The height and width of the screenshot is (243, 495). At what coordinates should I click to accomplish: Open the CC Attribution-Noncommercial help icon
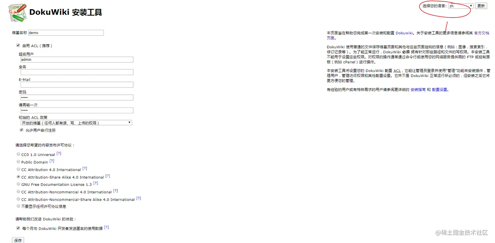click(115, 190)
